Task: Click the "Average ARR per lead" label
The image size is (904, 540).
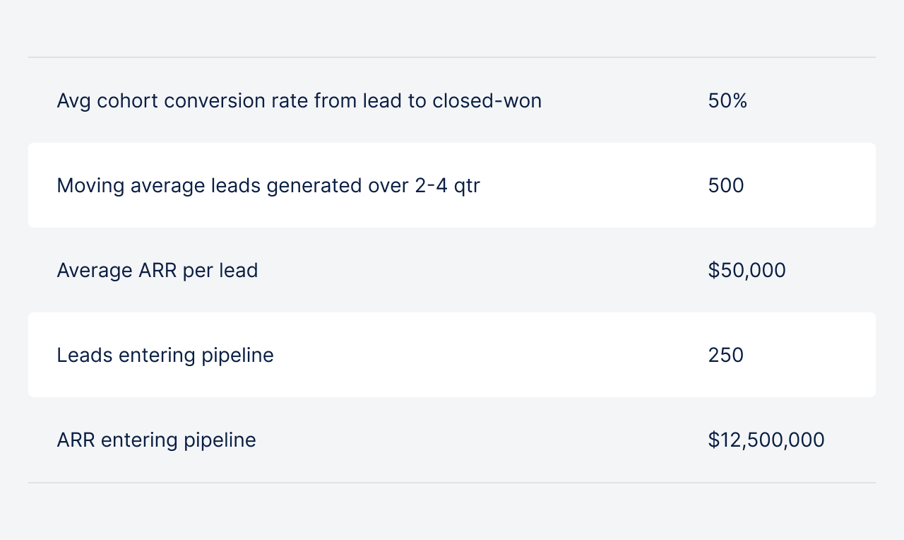Action: [157, 271]
